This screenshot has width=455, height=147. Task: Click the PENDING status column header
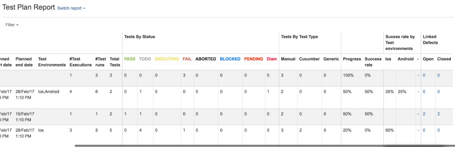tap(253, 59)
